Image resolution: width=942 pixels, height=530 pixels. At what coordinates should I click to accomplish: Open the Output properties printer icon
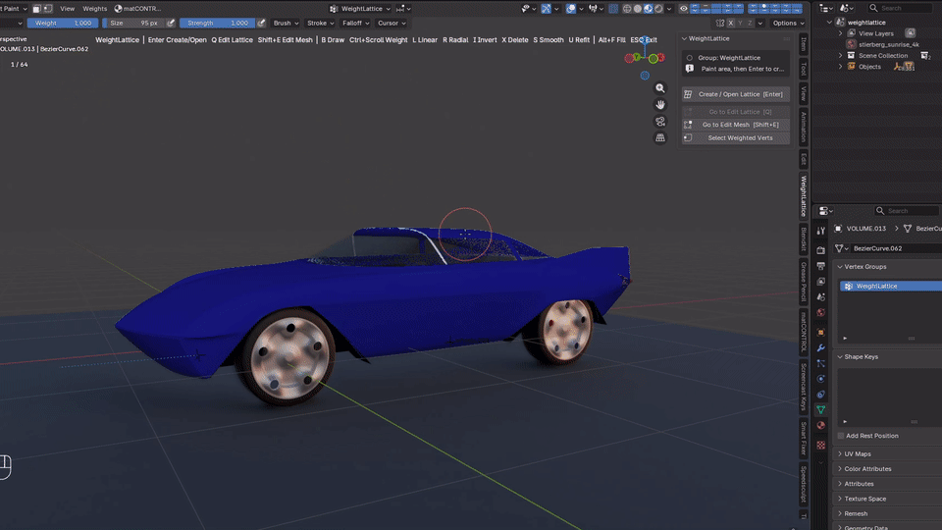tap(820, 266)
